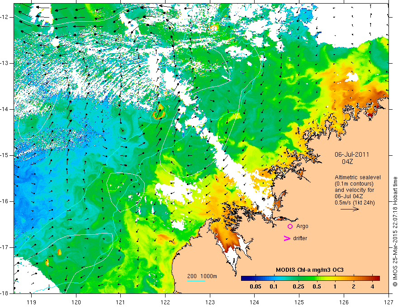Click the 'drifter' legend label
Image resolution: width=398 pixels, height=307 pixels.
(300, 238)
